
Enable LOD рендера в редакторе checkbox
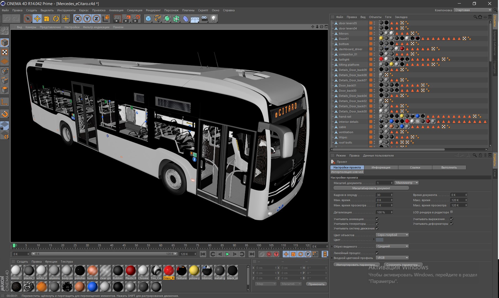pos(452,212)
